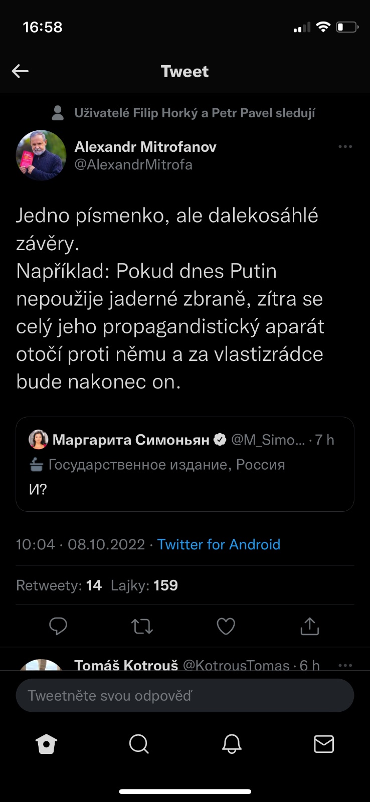Open more options for Mitrofanov's tweet
This screenshot has height=802, width=370.
point(345,147)
